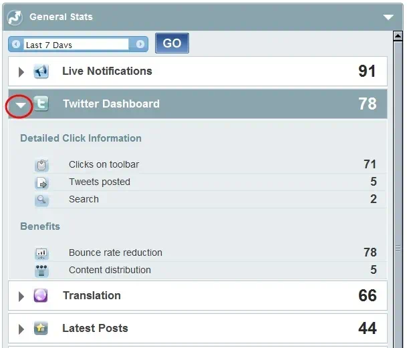Click the scrollbar up arrow

398,36
